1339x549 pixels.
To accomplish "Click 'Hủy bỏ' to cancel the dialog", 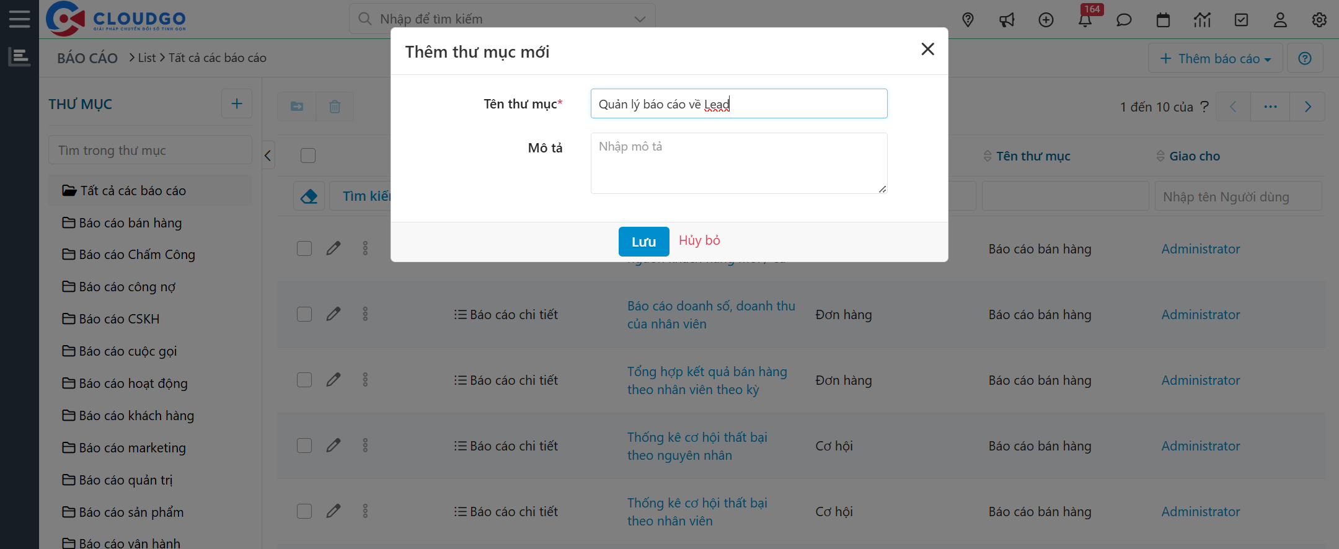I will tap(699, 240).
